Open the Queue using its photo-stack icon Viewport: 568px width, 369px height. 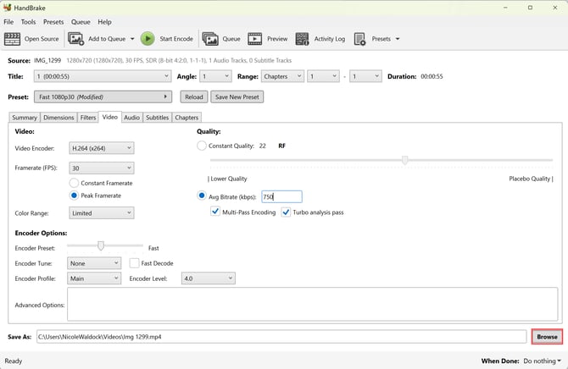[210, 39]
